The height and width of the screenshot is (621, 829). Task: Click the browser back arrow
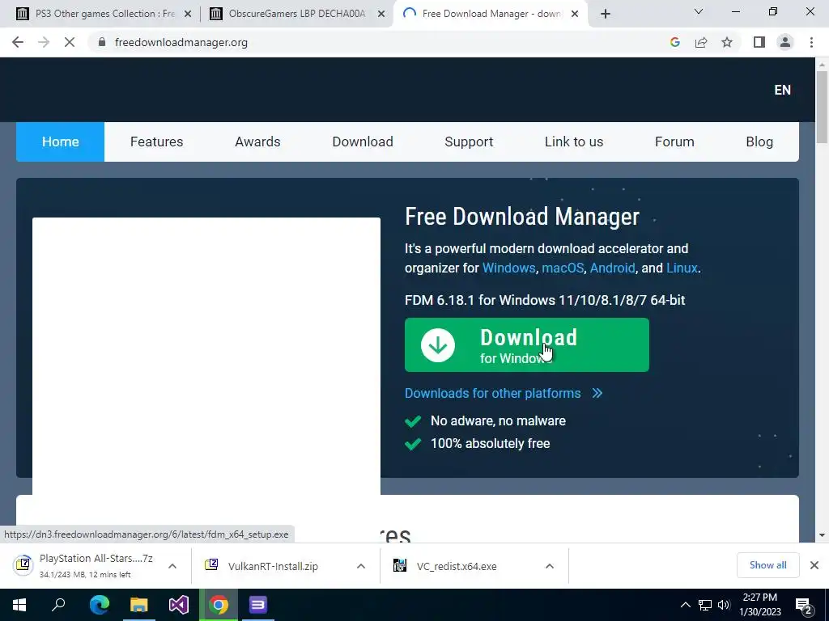pyautogui.click(x=18, y=42)
